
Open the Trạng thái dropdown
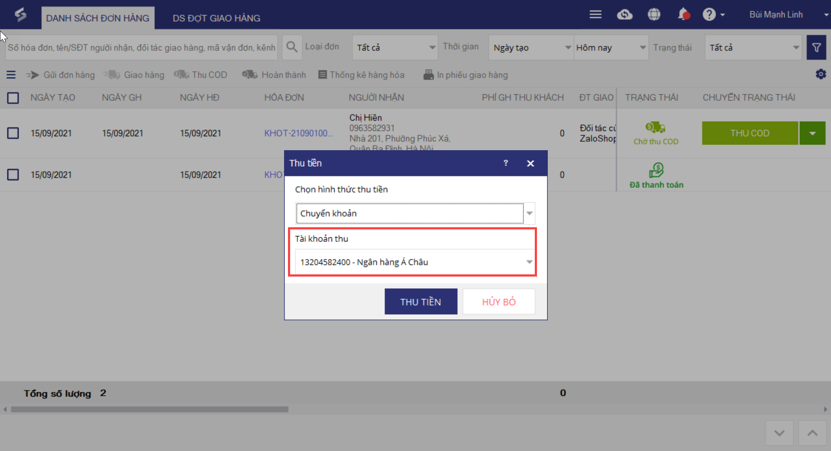(x=753, y=48)
